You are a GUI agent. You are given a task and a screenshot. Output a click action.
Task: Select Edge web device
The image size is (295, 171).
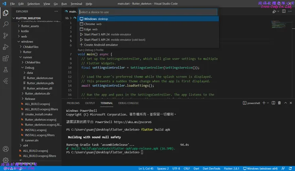coord(148,29)
